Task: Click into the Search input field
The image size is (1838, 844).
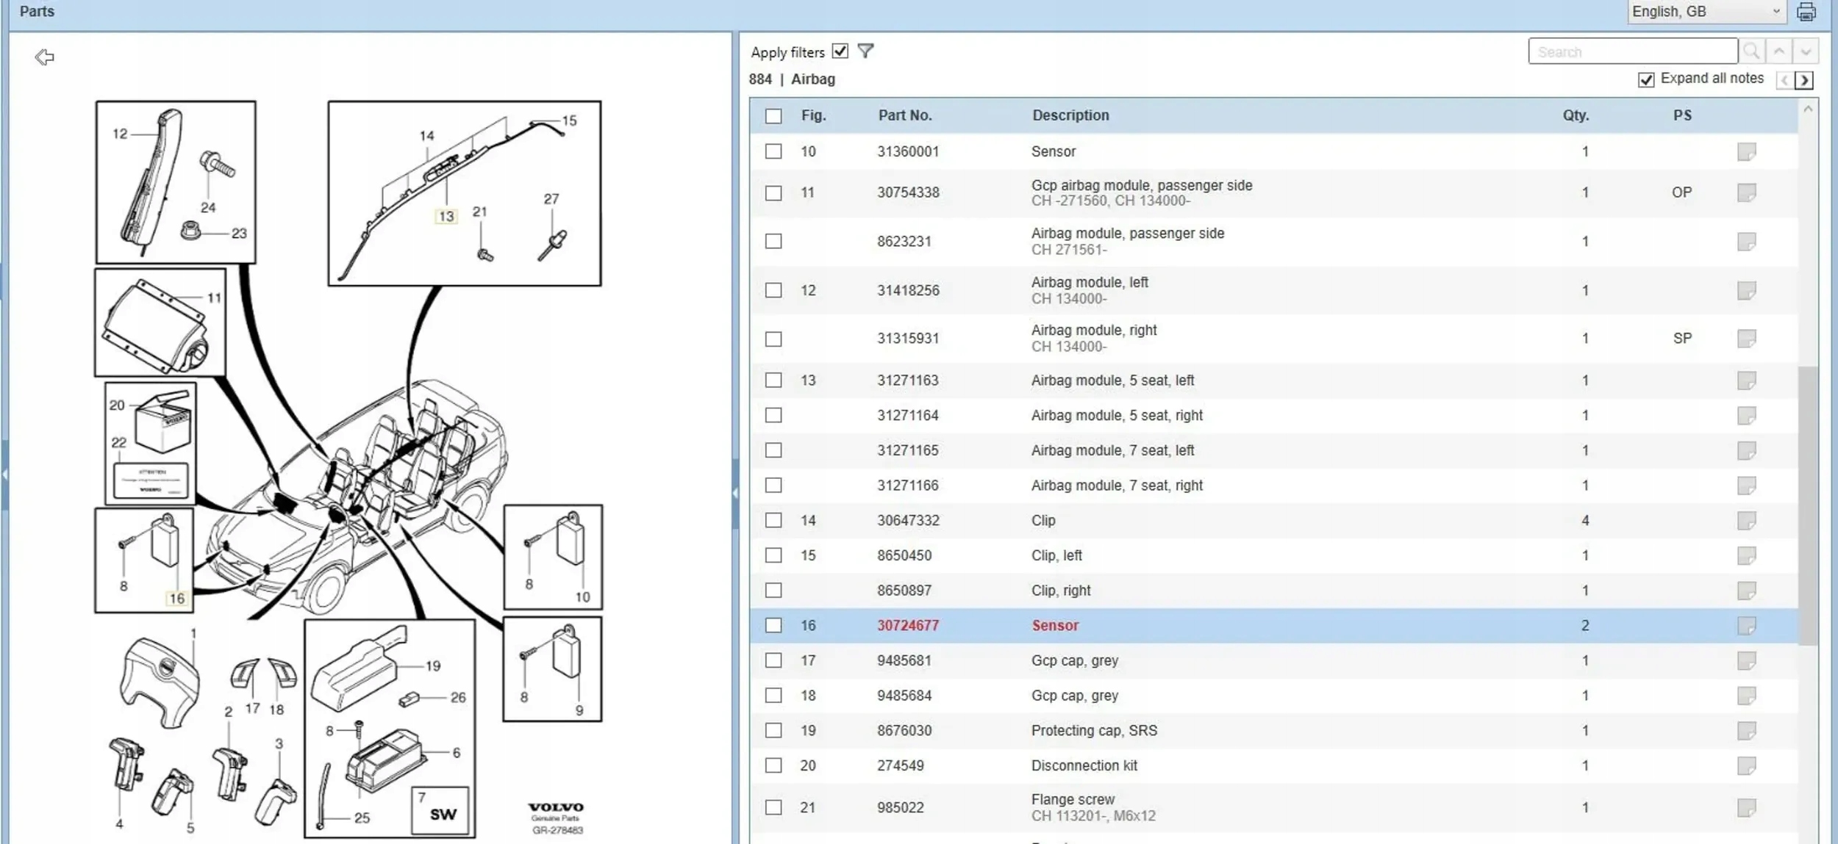Action: pyautogui.click(x=1632, y=52)
